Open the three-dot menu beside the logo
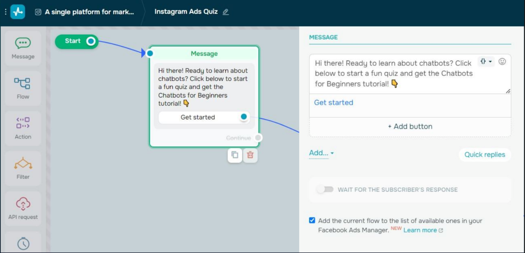Image resolution: width=525 pixels, height=253 pixels. point(5,12)
